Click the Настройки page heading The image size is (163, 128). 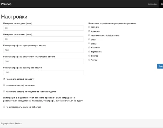pyautogui.click(x=14, y=17)
